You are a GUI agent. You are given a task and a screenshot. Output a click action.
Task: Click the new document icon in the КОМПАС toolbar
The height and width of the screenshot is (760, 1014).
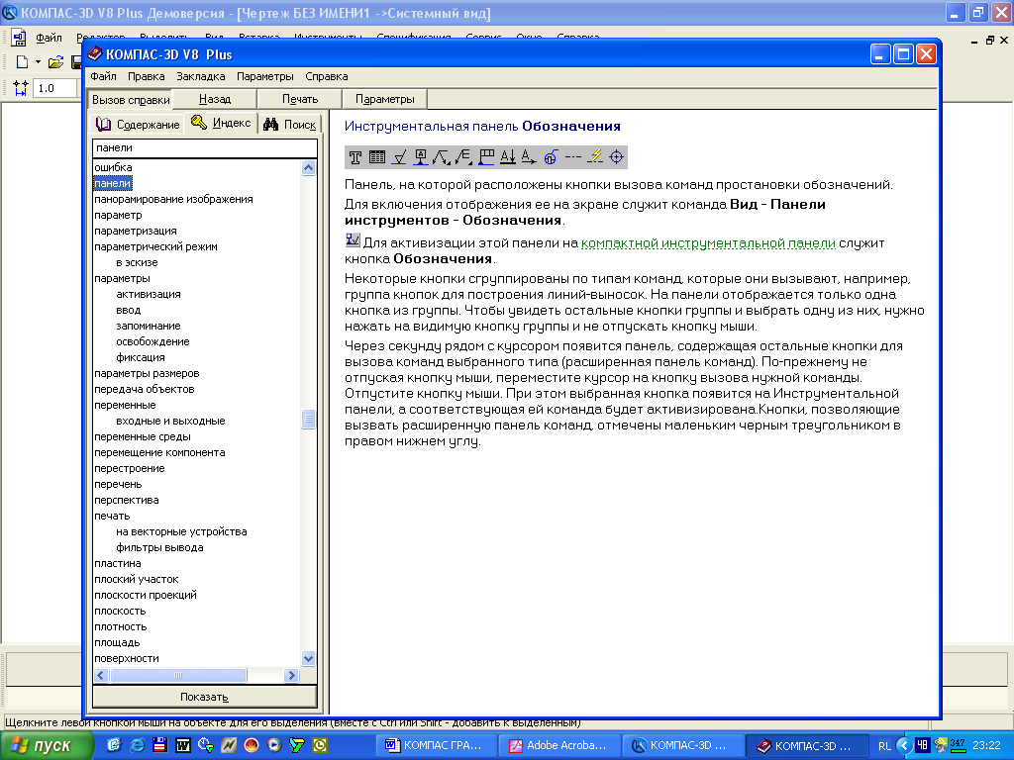[x=22, y=62]
